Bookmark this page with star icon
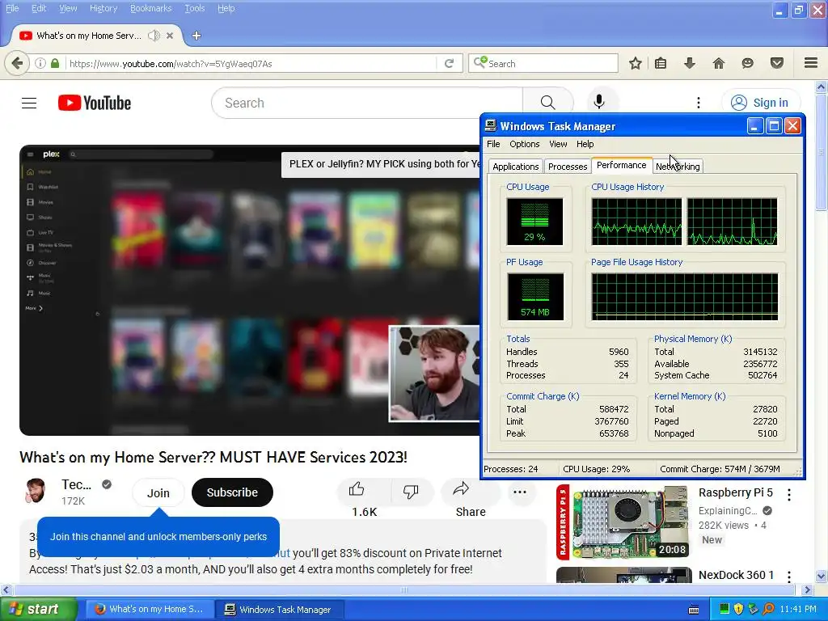This screenshot has width=828, height=621. (x=636, y=63)
